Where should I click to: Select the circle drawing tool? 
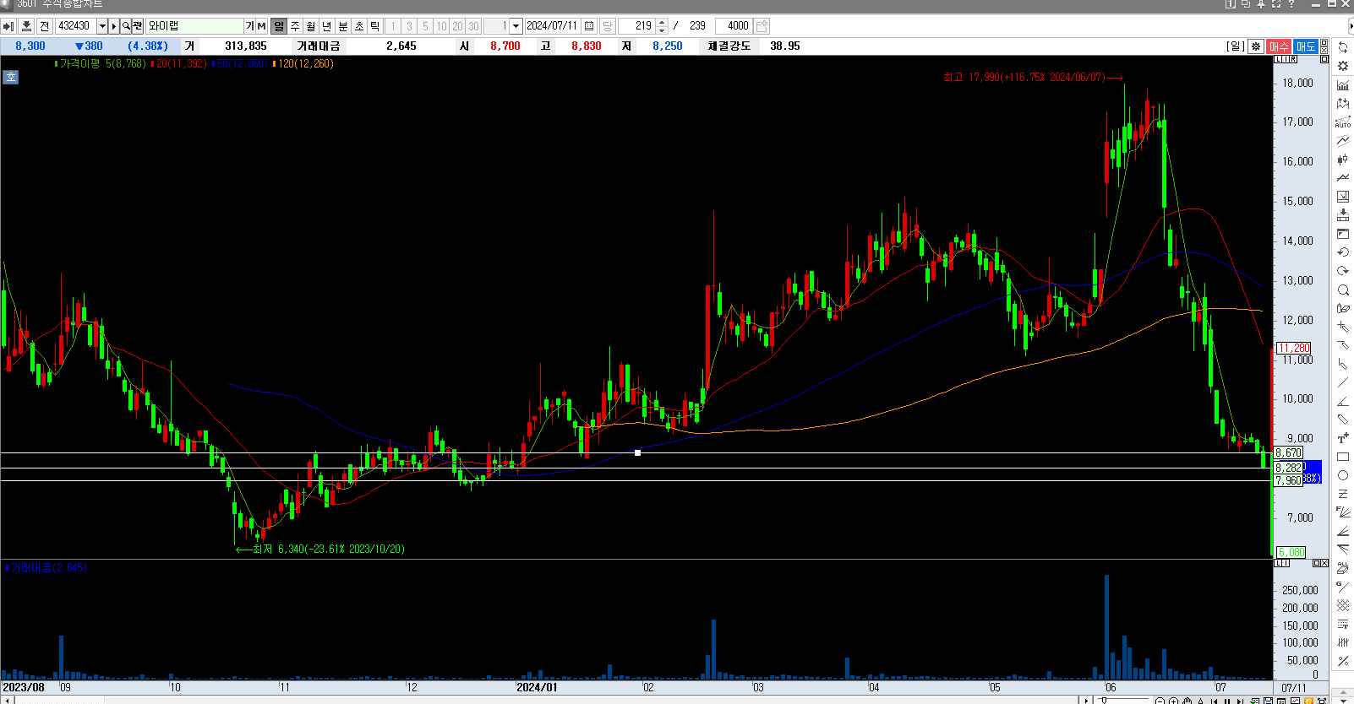[x=1343, y=475]
